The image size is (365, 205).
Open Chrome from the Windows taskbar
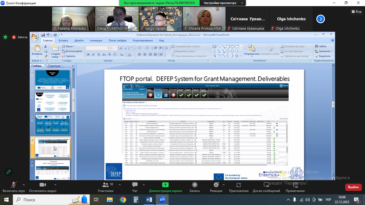[123, 199]
